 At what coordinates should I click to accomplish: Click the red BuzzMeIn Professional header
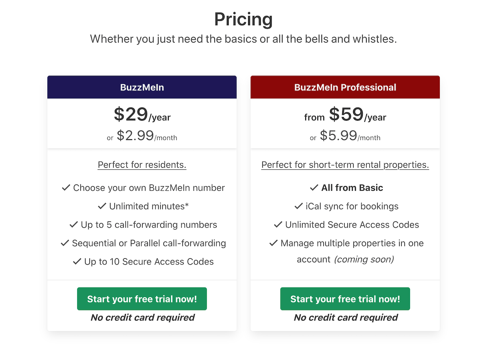[345, 87]
